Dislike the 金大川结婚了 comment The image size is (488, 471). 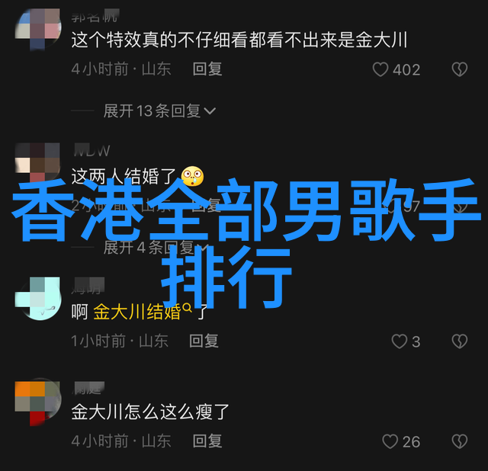pyautogui.click(x=460, y=341)
